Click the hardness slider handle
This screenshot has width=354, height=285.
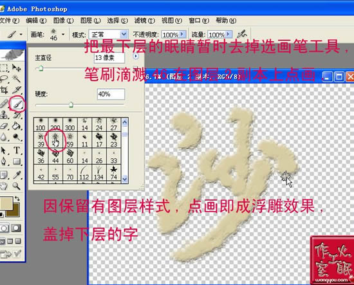(71, 105)
